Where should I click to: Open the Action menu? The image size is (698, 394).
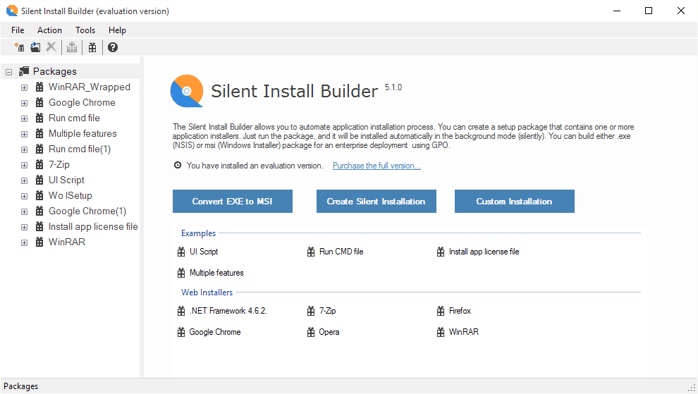pos(49,30)
